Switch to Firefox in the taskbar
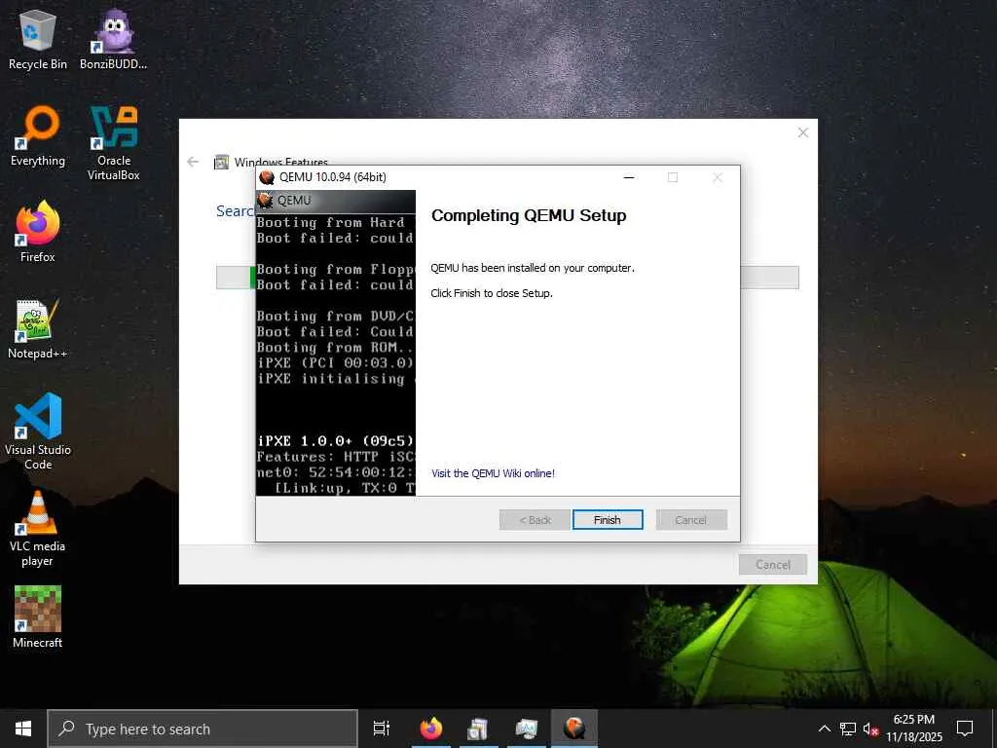 pyautogui.click(x=431, y=729)
